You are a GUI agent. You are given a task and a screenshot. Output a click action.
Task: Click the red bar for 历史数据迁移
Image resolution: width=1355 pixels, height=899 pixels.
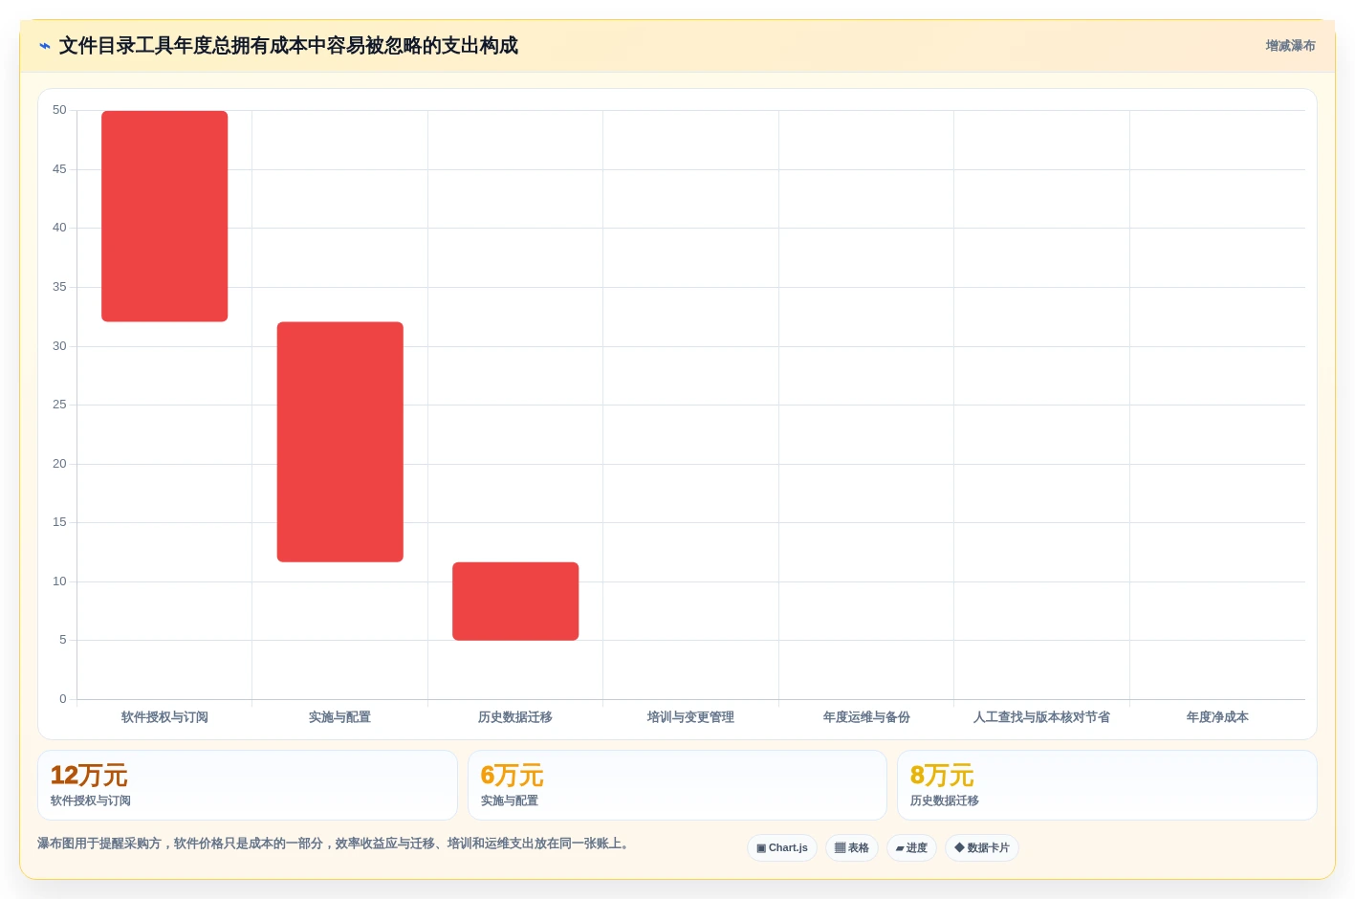pyautogui.click(x=515, y=602)
